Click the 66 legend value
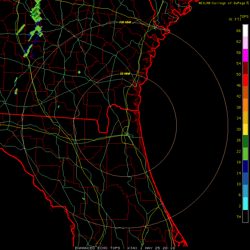This screenshot has height=250, width=250. point(239,31)
